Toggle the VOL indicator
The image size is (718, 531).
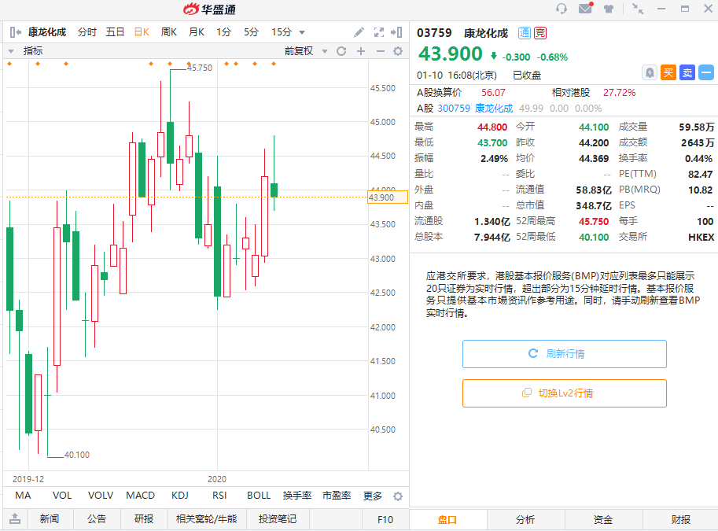pos(62,496)
